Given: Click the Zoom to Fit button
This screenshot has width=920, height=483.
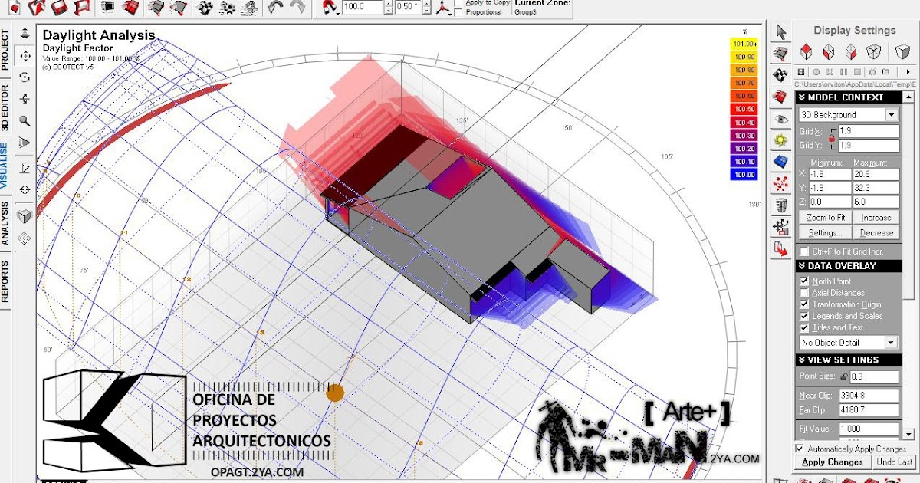Looking at the screenshot, I should [x=826, y=218].
